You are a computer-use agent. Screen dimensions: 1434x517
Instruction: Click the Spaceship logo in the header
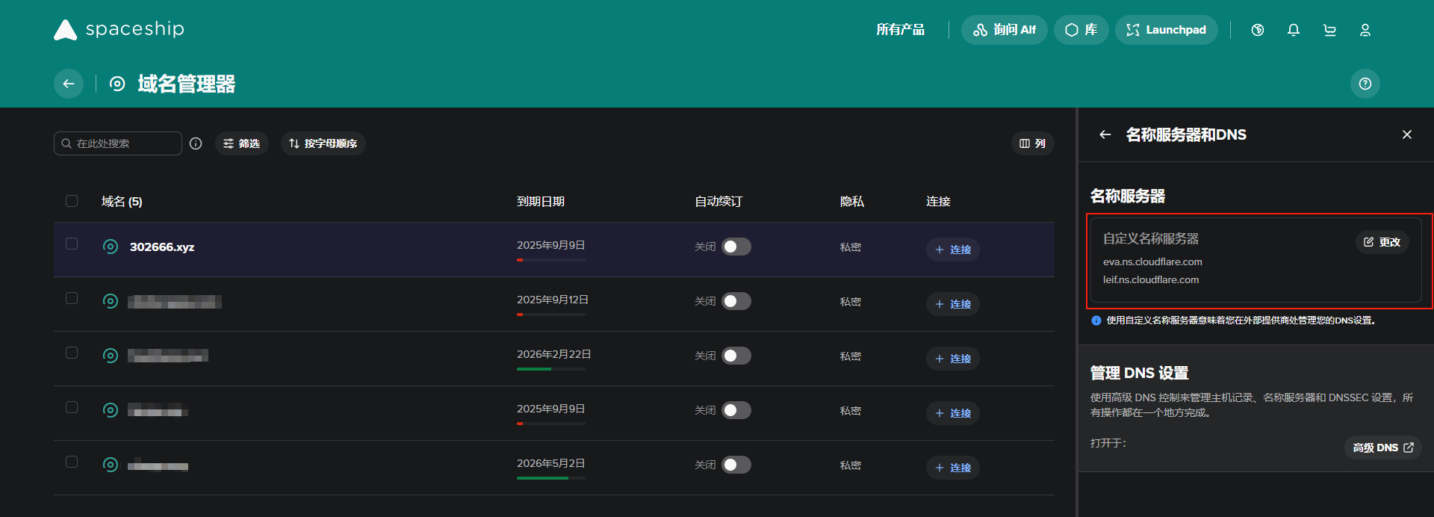[119, 30]
